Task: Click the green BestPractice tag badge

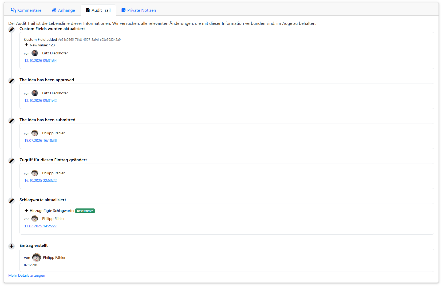Action: [85, 211]
